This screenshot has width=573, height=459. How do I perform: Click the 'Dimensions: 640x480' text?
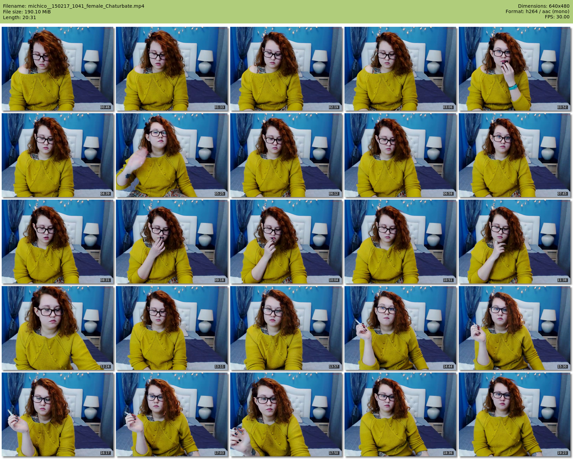(544, 6)
